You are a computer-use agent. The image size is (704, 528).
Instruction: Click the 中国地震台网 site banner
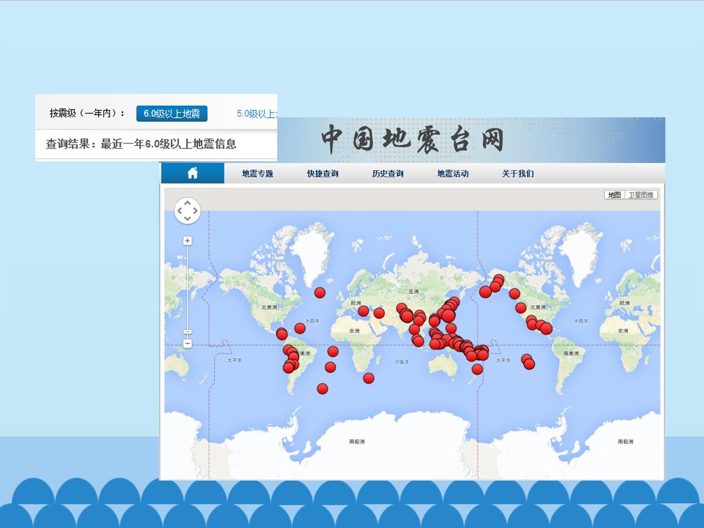click(412, 139)
